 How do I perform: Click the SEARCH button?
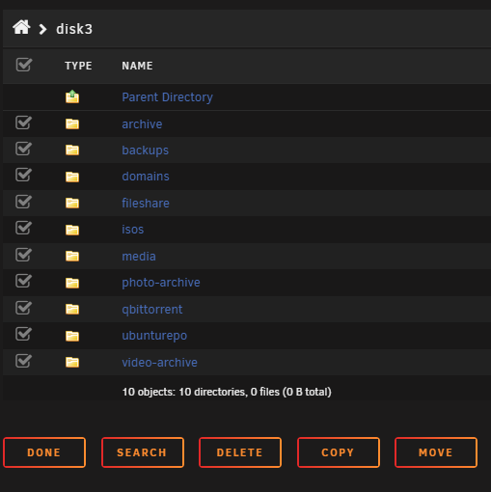(x=143, y=452)
